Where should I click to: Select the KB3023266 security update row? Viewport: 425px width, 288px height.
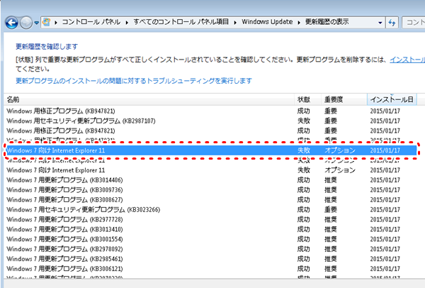[x=210, y=209]
